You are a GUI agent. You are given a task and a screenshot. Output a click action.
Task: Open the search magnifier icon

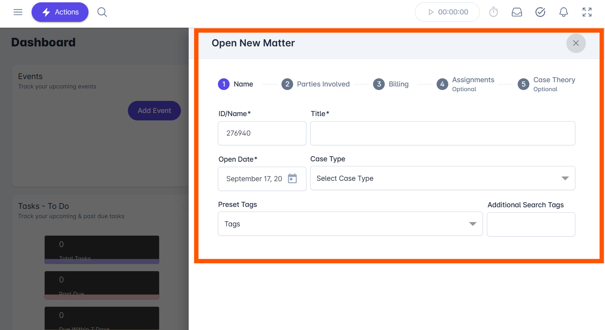[x=102, y=12]
